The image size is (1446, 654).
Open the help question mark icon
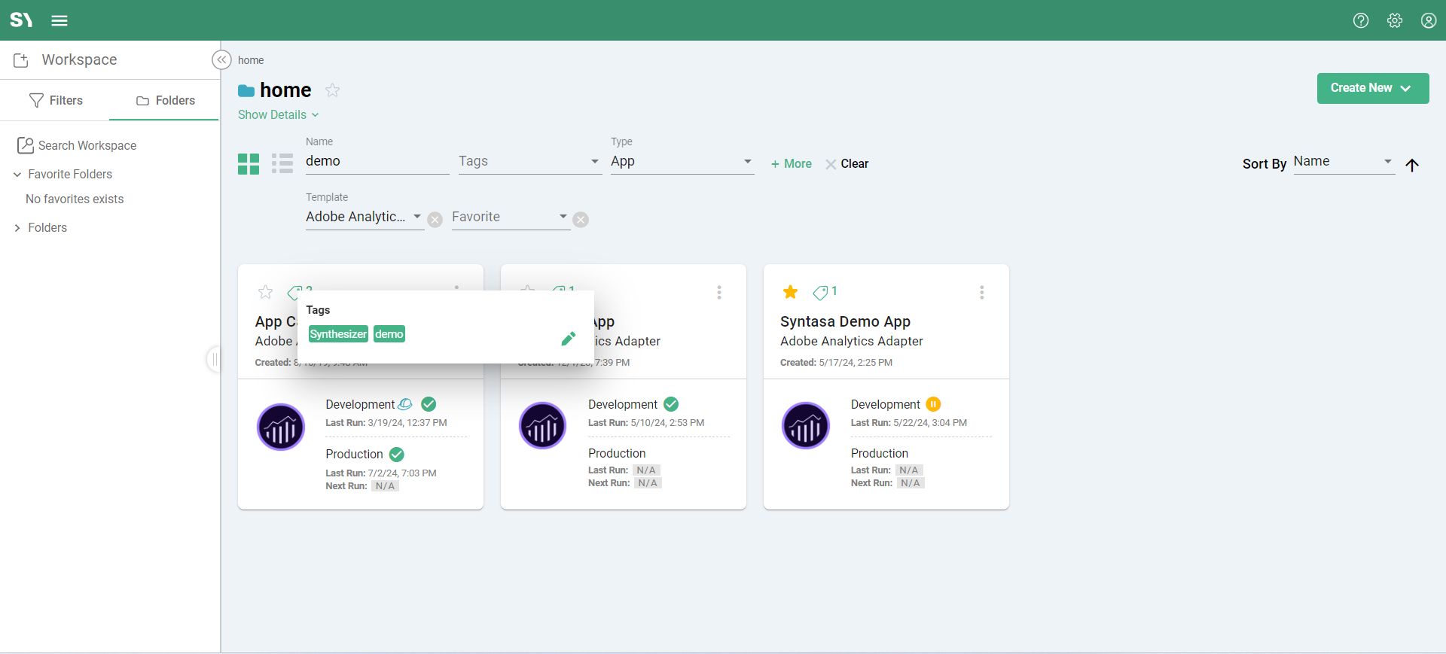point(1360,20)
